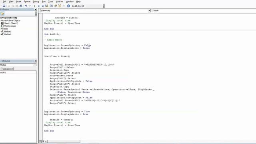This screenshot has height=144, width=256.
Task: Click the Paste toolbar icon
Action: click(x=17, y=6)
